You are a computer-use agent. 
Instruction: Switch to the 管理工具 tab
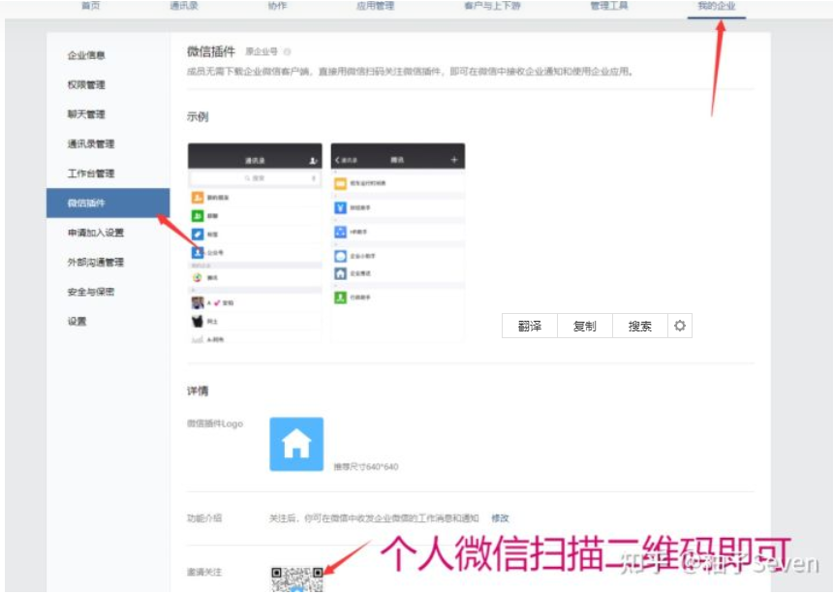[x=609, y=6]
